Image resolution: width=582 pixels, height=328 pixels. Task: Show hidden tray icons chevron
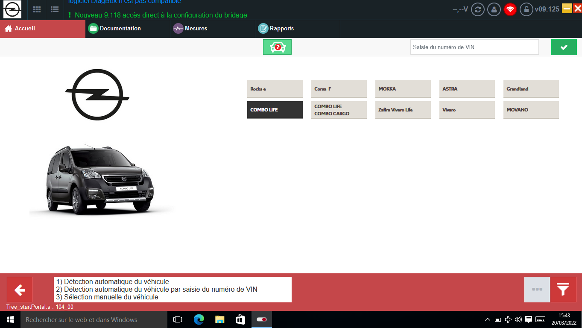click(488, 319)
